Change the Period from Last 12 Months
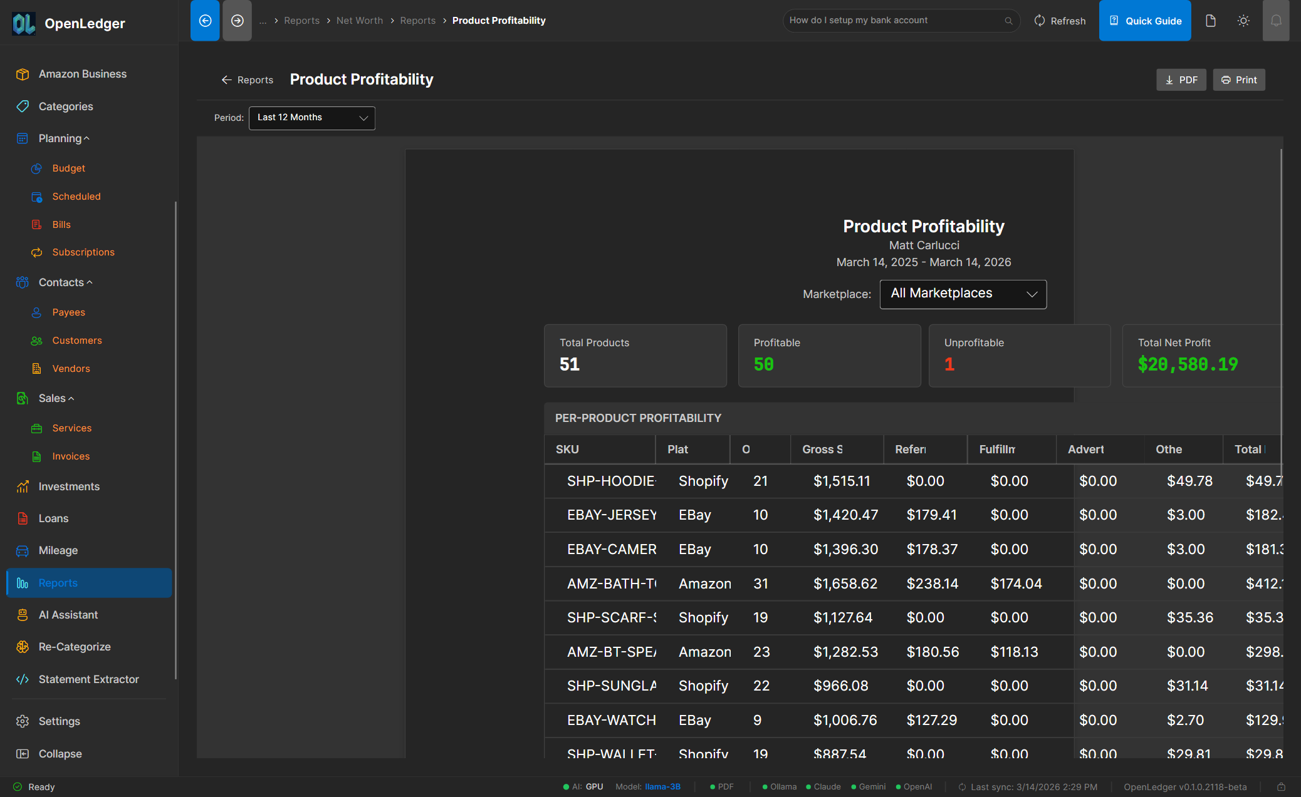Screen dimensions: 1301x797 (x=311, y=118)
